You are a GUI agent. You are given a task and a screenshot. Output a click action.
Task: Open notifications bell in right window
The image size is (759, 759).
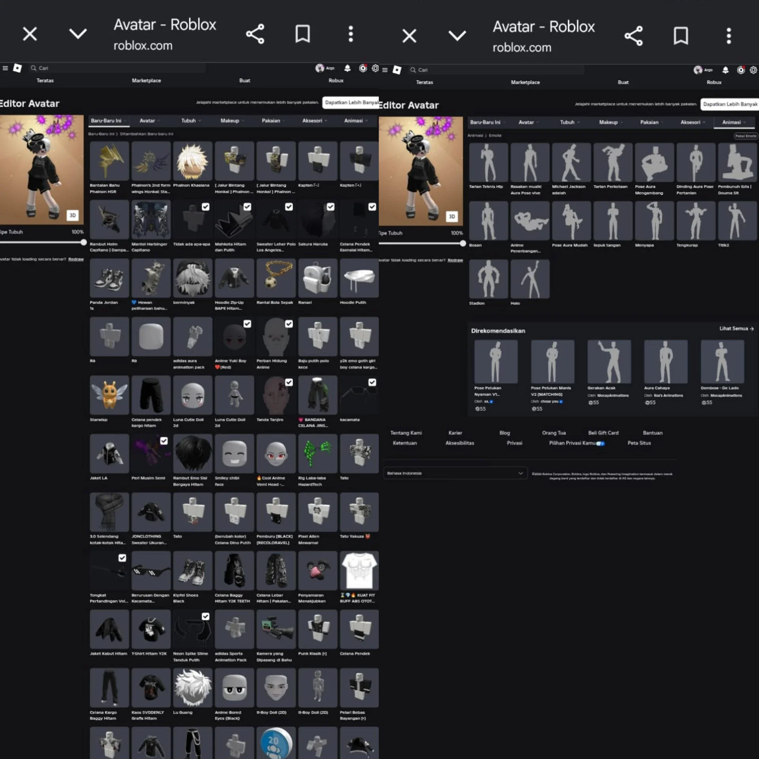pos(725,70)
